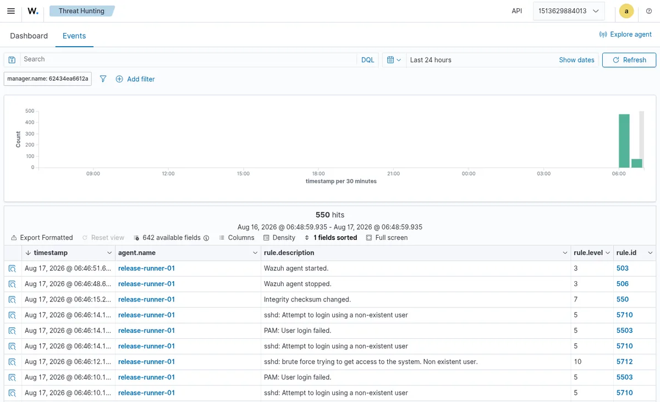This screenshot has height=402, width=660.
Task: Click rule level value 10
Action: tap(577, 362)
